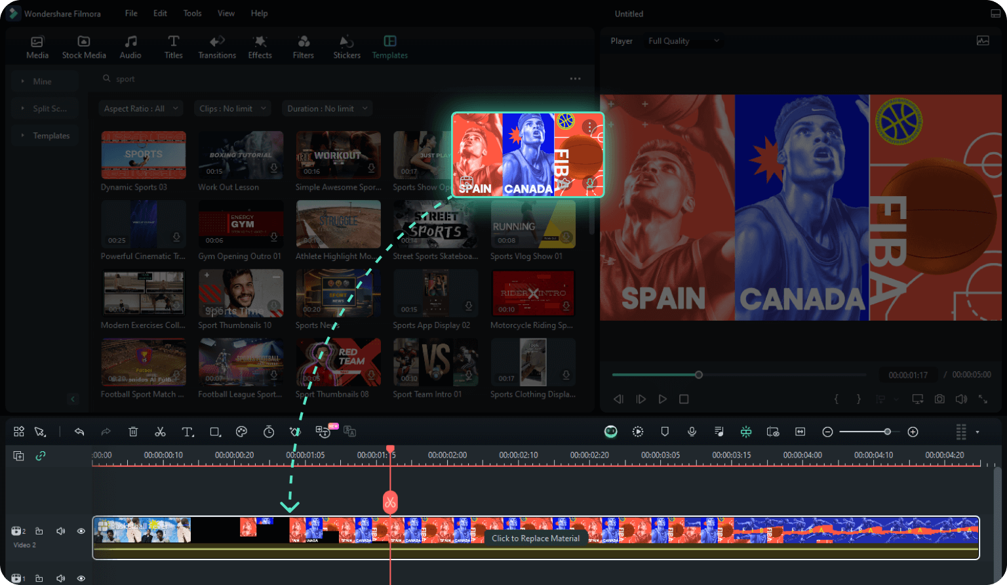Open the Tools menu
The image size is (1007, 585).
click(192, 13)
